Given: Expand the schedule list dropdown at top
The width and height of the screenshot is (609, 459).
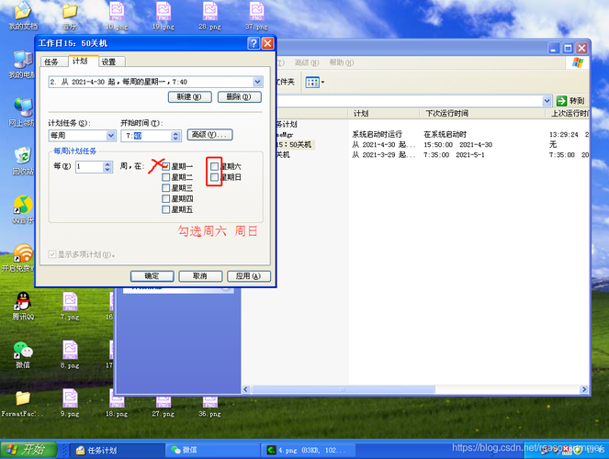Looking at the screenshot, I should coord(257,82).
